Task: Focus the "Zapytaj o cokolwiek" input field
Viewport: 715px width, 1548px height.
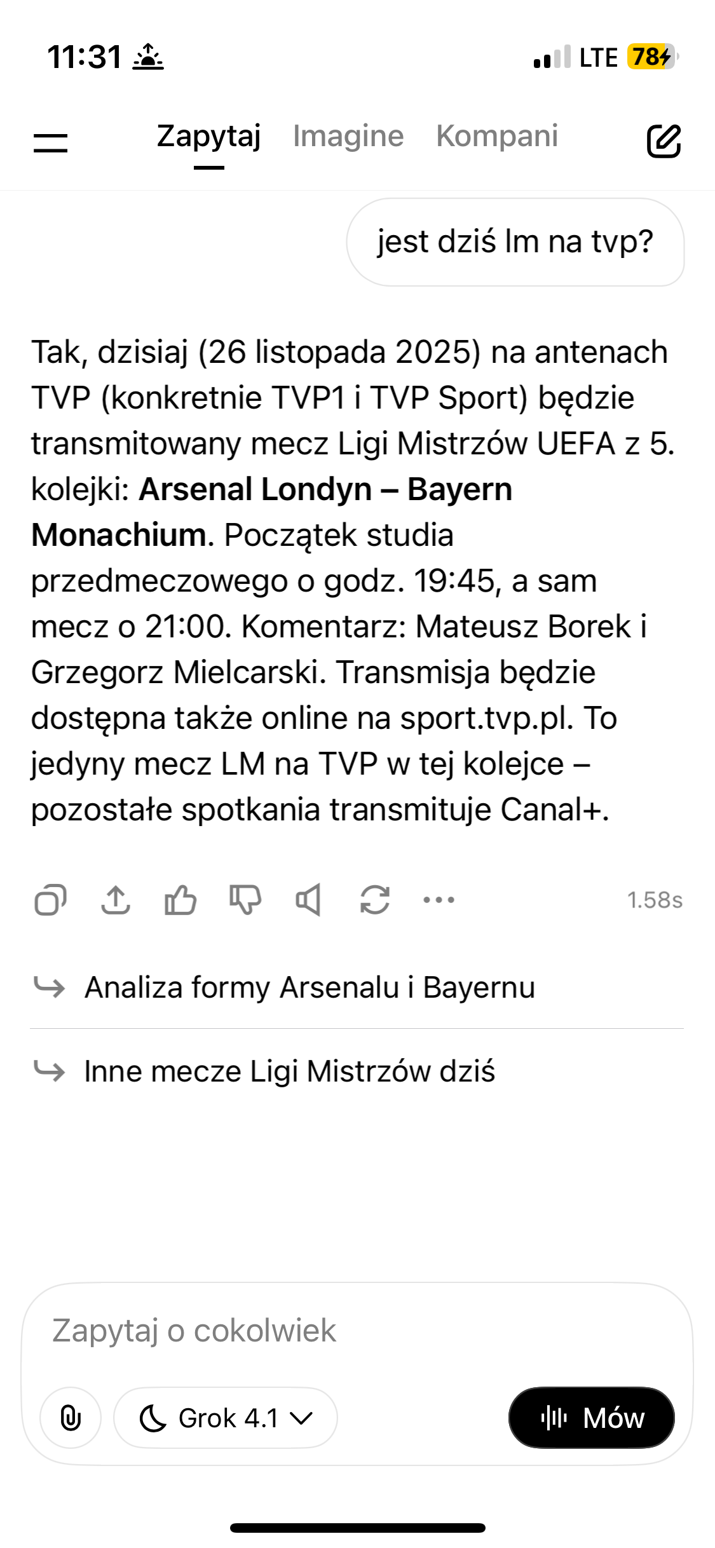Action: pos(356,1331)
